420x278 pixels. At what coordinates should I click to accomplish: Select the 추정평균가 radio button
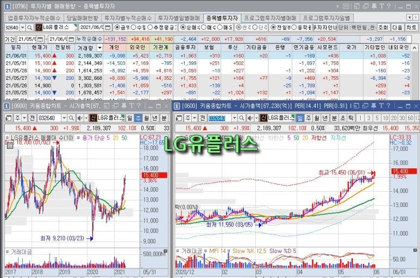pos(150,28)
